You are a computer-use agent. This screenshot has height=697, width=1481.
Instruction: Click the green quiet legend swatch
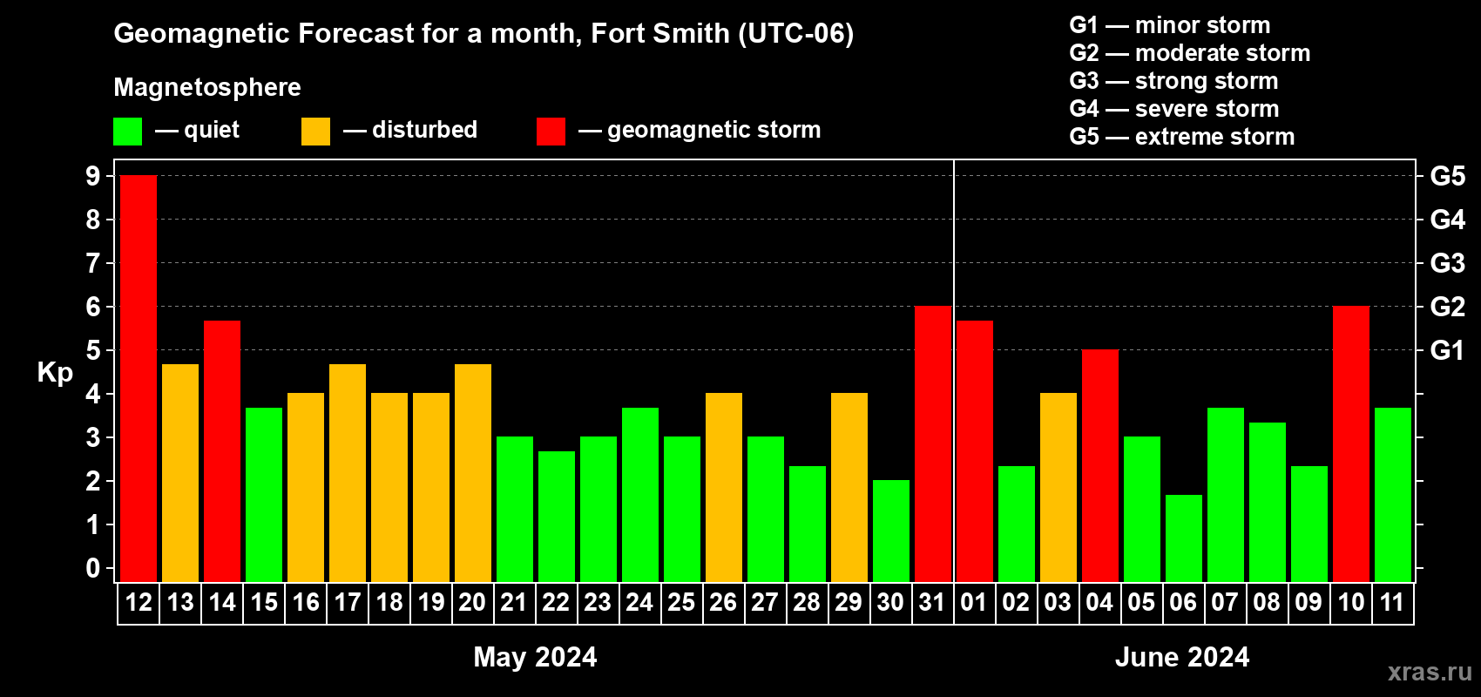point(127,132)
